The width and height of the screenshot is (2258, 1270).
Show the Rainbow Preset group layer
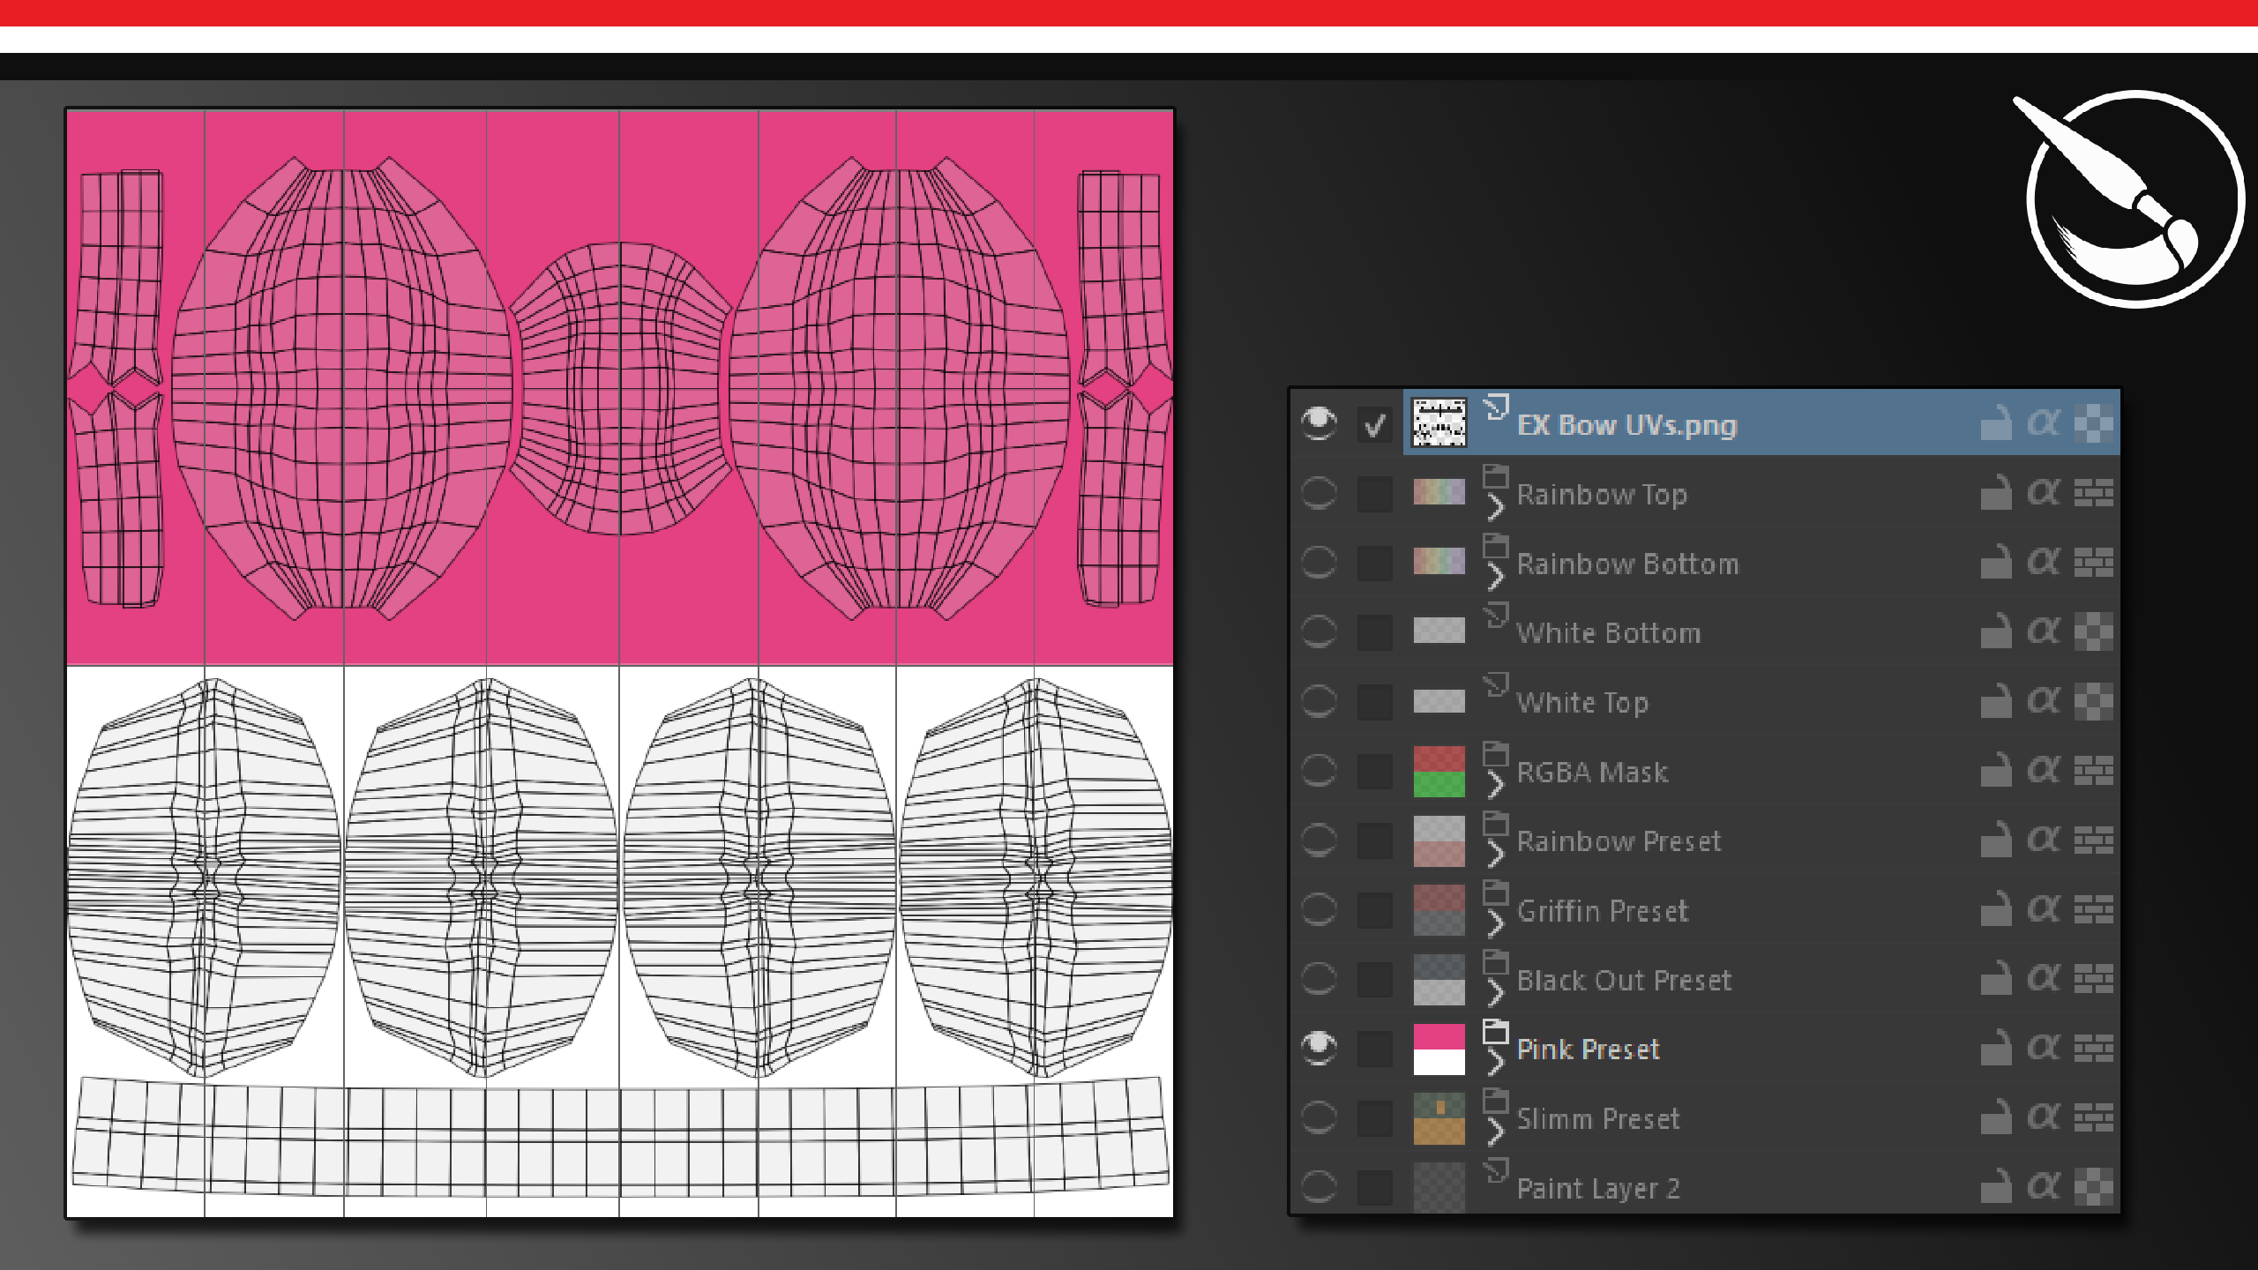coord(1319,840)
